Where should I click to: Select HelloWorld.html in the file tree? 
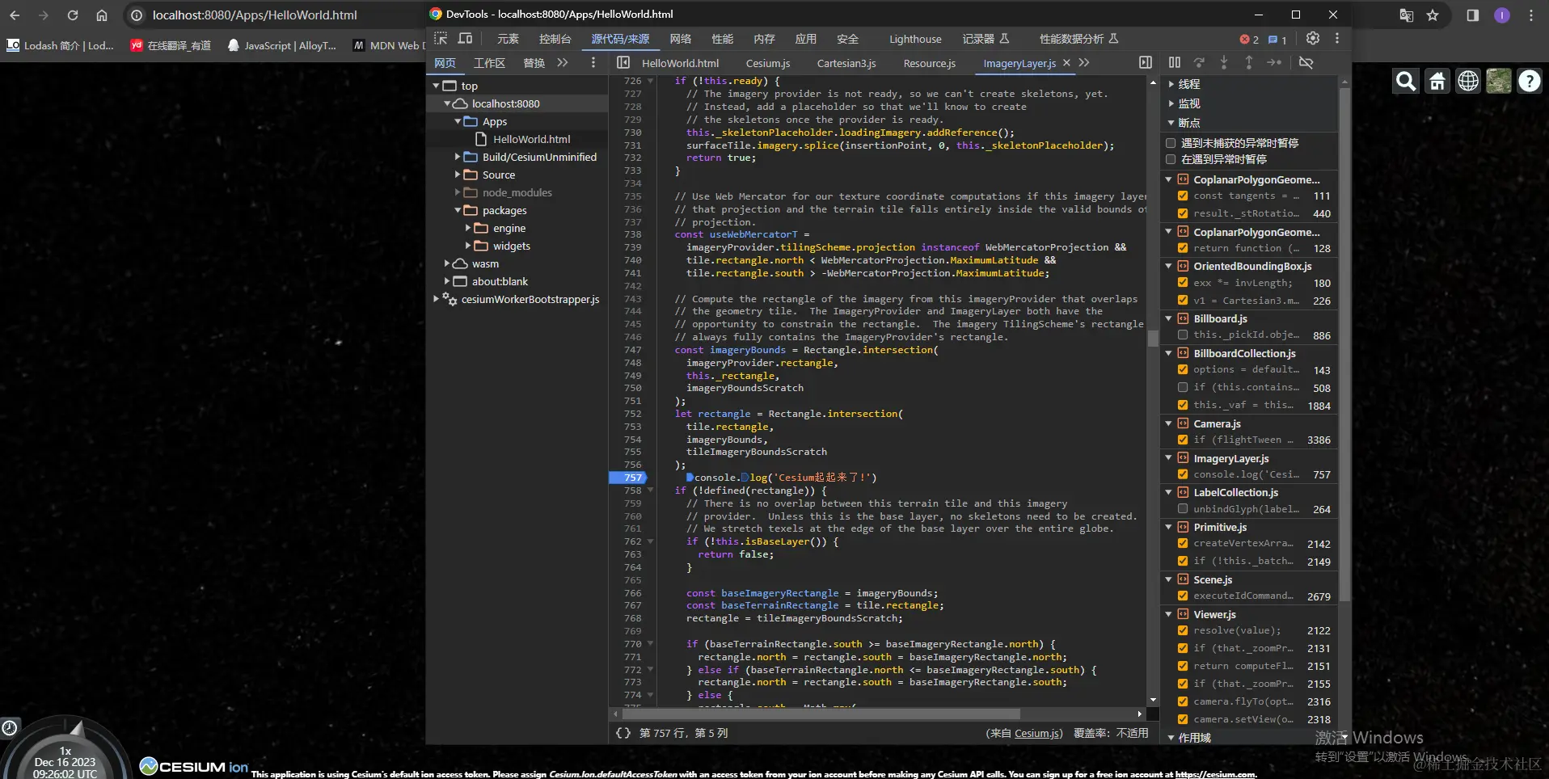(531, 139)
